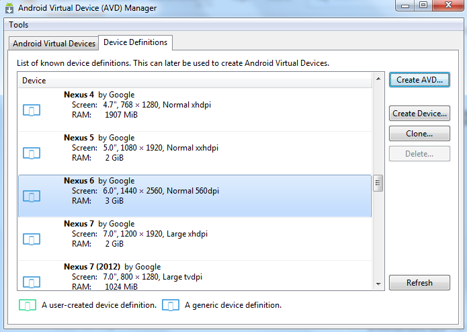Click the Nexus 6 device icon

(32, 196)
